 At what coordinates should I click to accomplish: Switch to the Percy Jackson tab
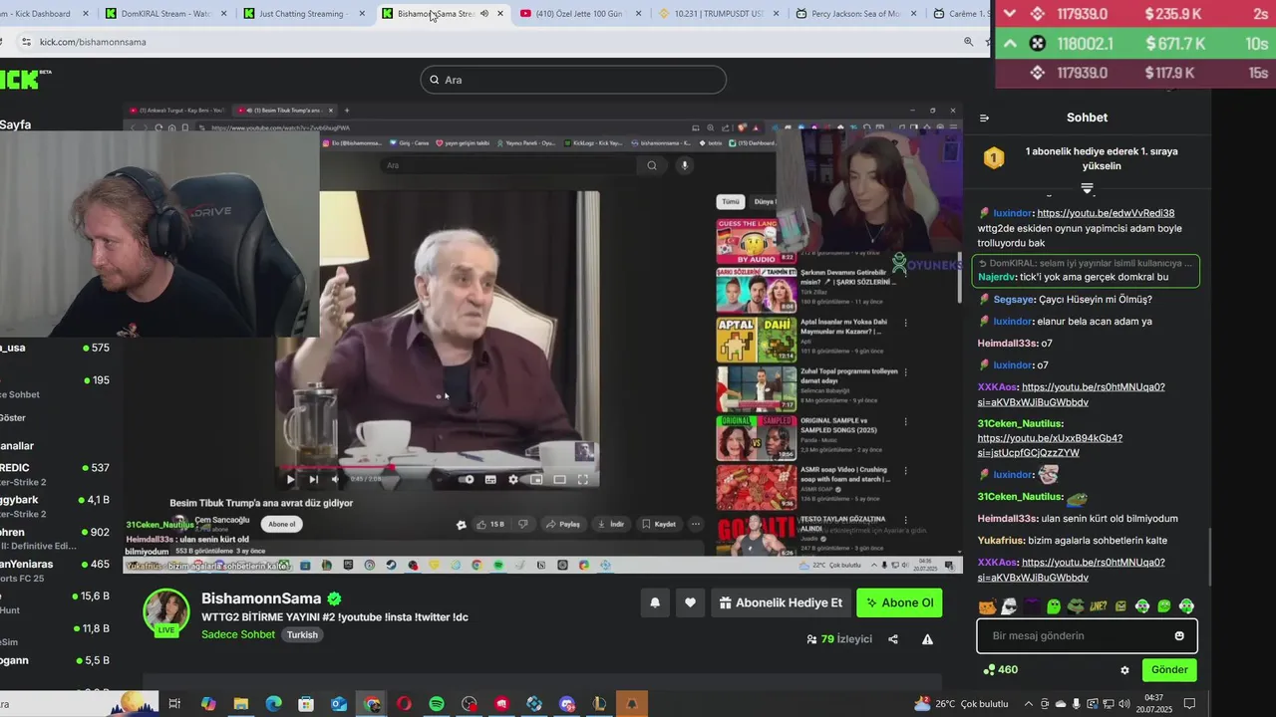[855, 14]
